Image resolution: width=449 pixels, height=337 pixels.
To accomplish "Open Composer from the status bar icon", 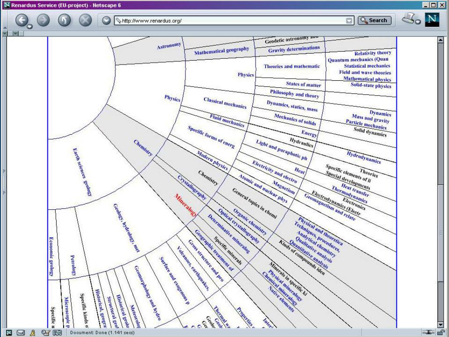I will (x=45, y=333).
